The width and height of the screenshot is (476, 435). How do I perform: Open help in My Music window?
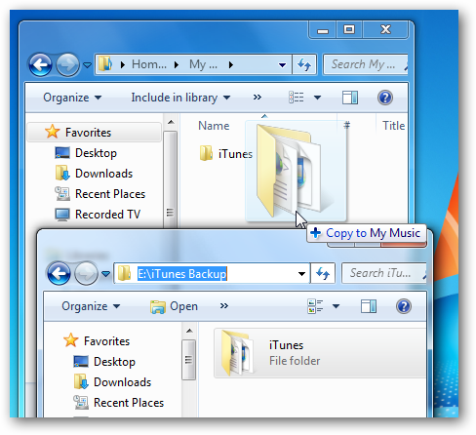pos(385,98)
